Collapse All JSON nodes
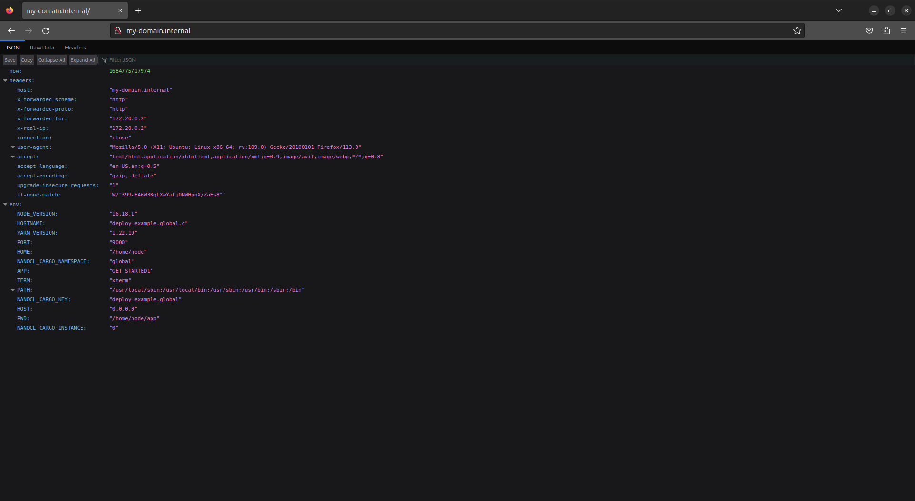The height and width of the screenshot is (501, 915). coord(51,60)
